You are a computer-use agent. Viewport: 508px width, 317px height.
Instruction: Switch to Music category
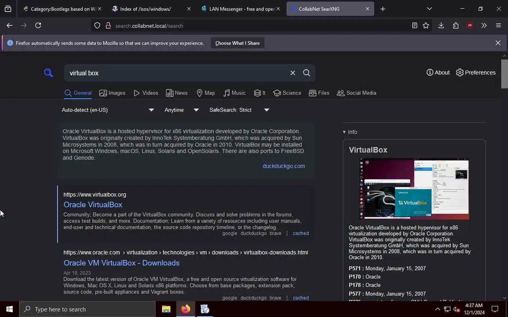pyautogui.click(x=234, y=93)
